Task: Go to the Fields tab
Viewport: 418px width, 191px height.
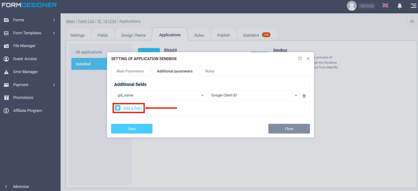Action: 103,35
